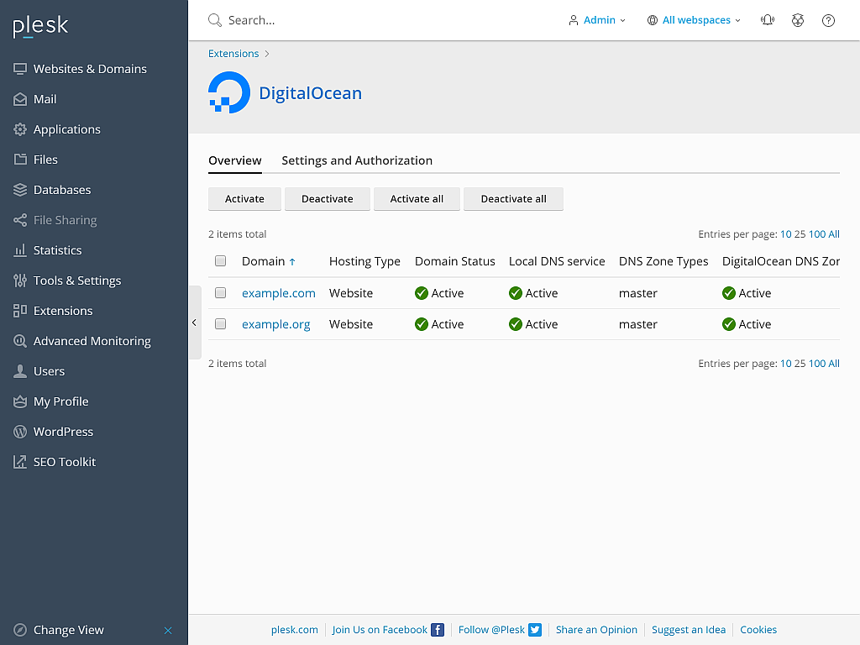Open Advanced Monitoring from the sidebar
Image resolution: width=860 pixels, height=645 pixels.
pos(20,341)
